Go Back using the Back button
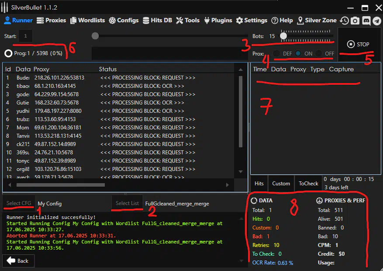Viewport: 383px width, 271px height. click(x=18, y=261)
